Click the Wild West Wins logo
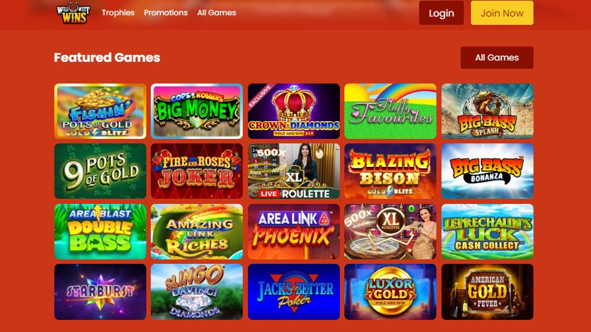The width and height of the screenshot is (591, 332). click(x=73, y=13)
